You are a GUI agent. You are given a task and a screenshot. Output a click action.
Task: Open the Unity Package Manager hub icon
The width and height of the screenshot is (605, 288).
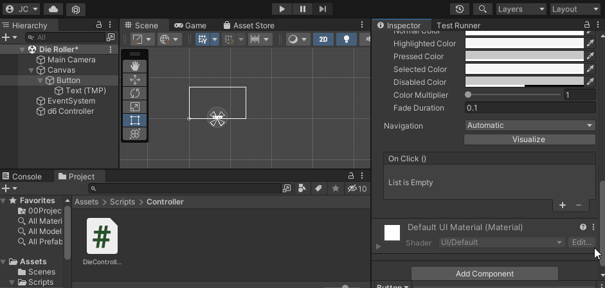tap(76, 9)
